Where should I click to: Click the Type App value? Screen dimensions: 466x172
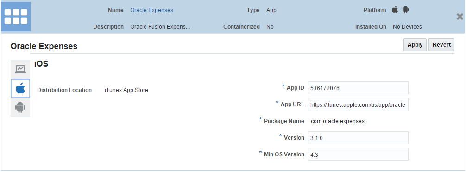(x=271, y=10)
